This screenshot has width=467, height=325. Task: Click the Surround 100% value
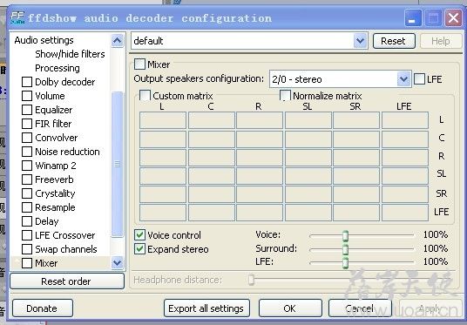click(x=435, y=248)
